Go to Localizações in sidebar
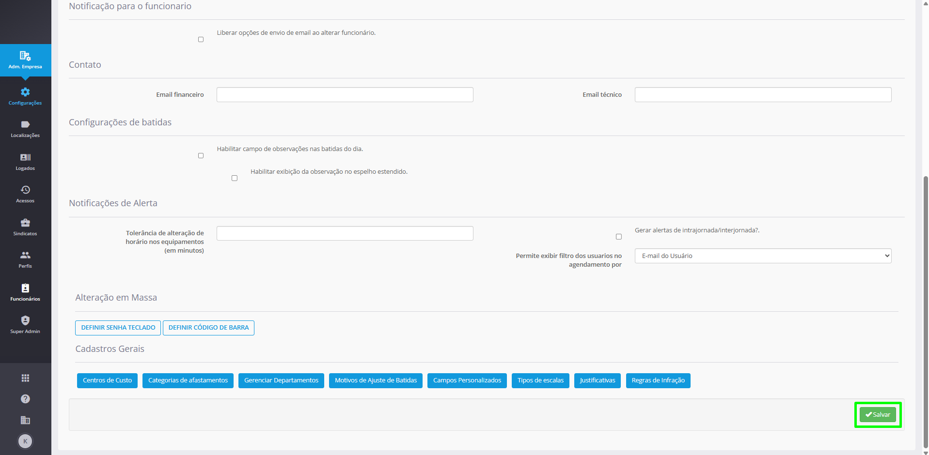 pyautogui.click(x=25, y=129)
